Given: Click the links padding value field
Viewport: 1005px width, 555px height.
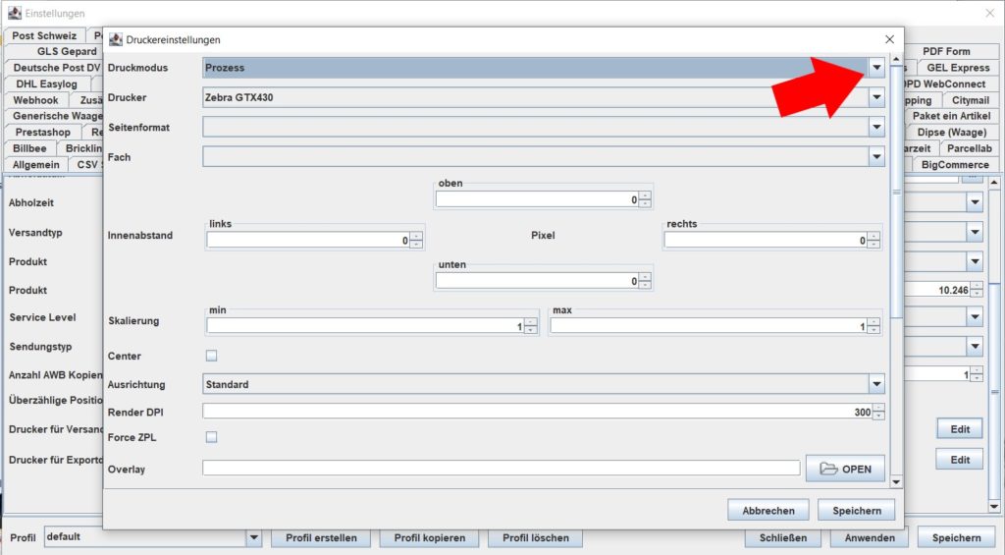Looking at the screenshot, I should tap(308, 240).
